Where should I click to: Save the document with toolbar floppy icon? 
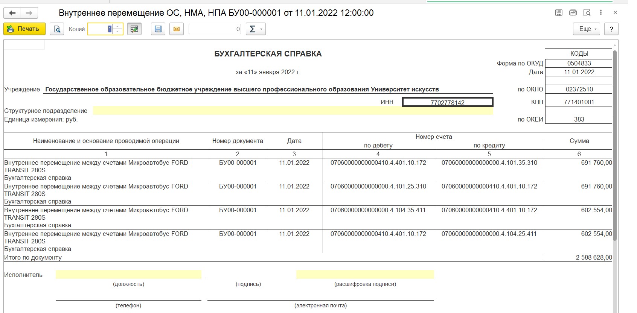click(158, 29)
